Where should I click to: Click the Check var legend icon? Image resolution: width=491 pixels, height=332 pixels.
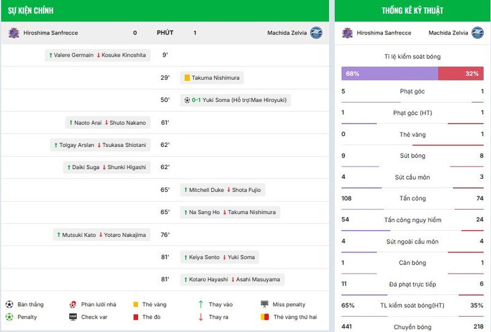point(73,317)
